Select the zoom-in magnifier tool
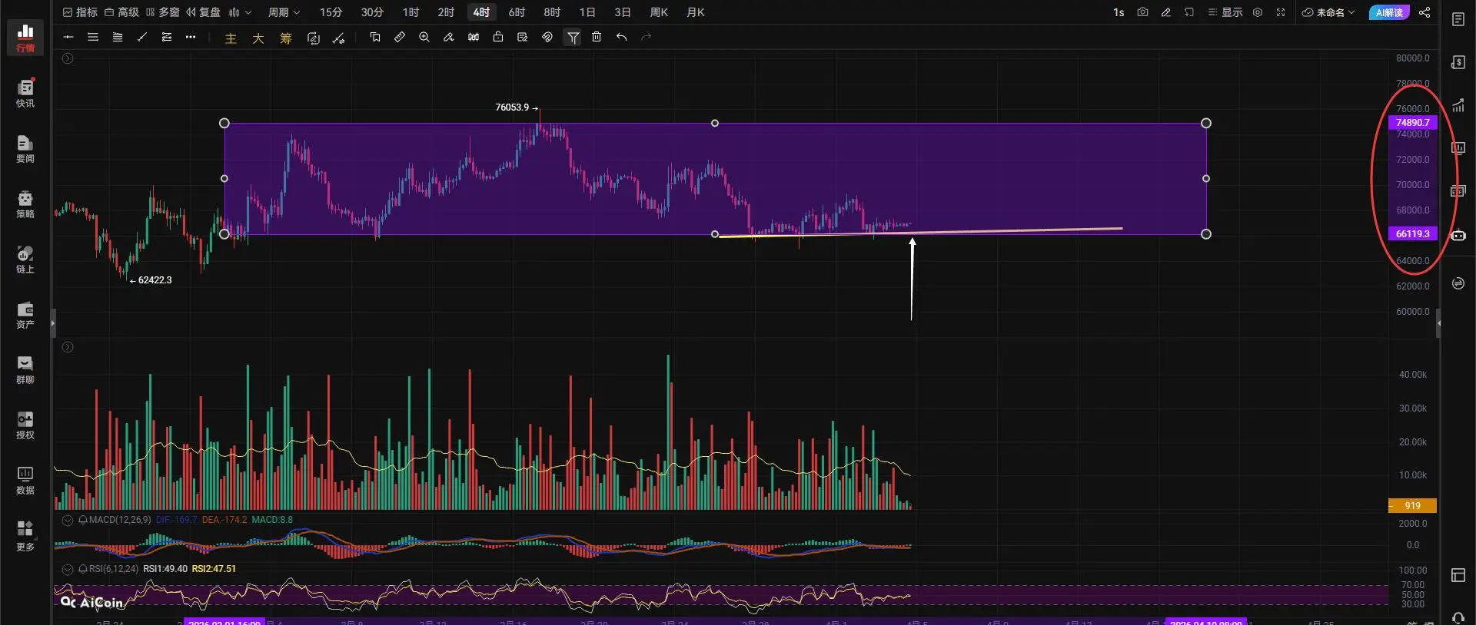This screenshot has height=625, width=1476. coord(424,37)
